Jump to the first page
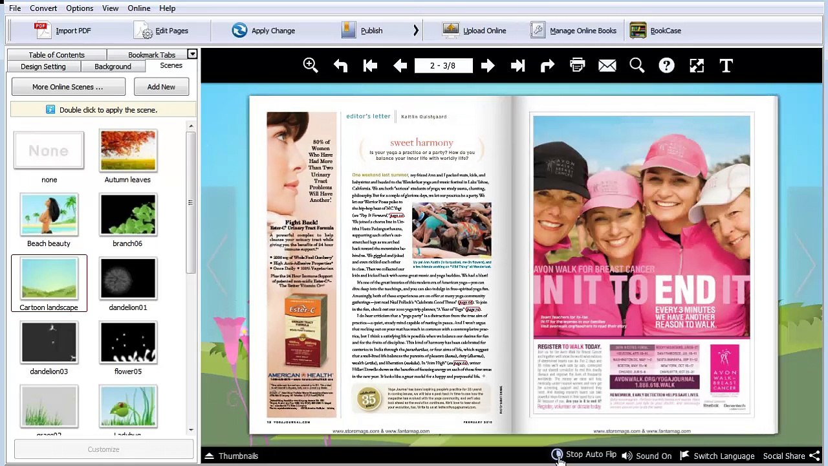This screenshot has height=466, width=828. pyautogui.click(x=370, y=65)
